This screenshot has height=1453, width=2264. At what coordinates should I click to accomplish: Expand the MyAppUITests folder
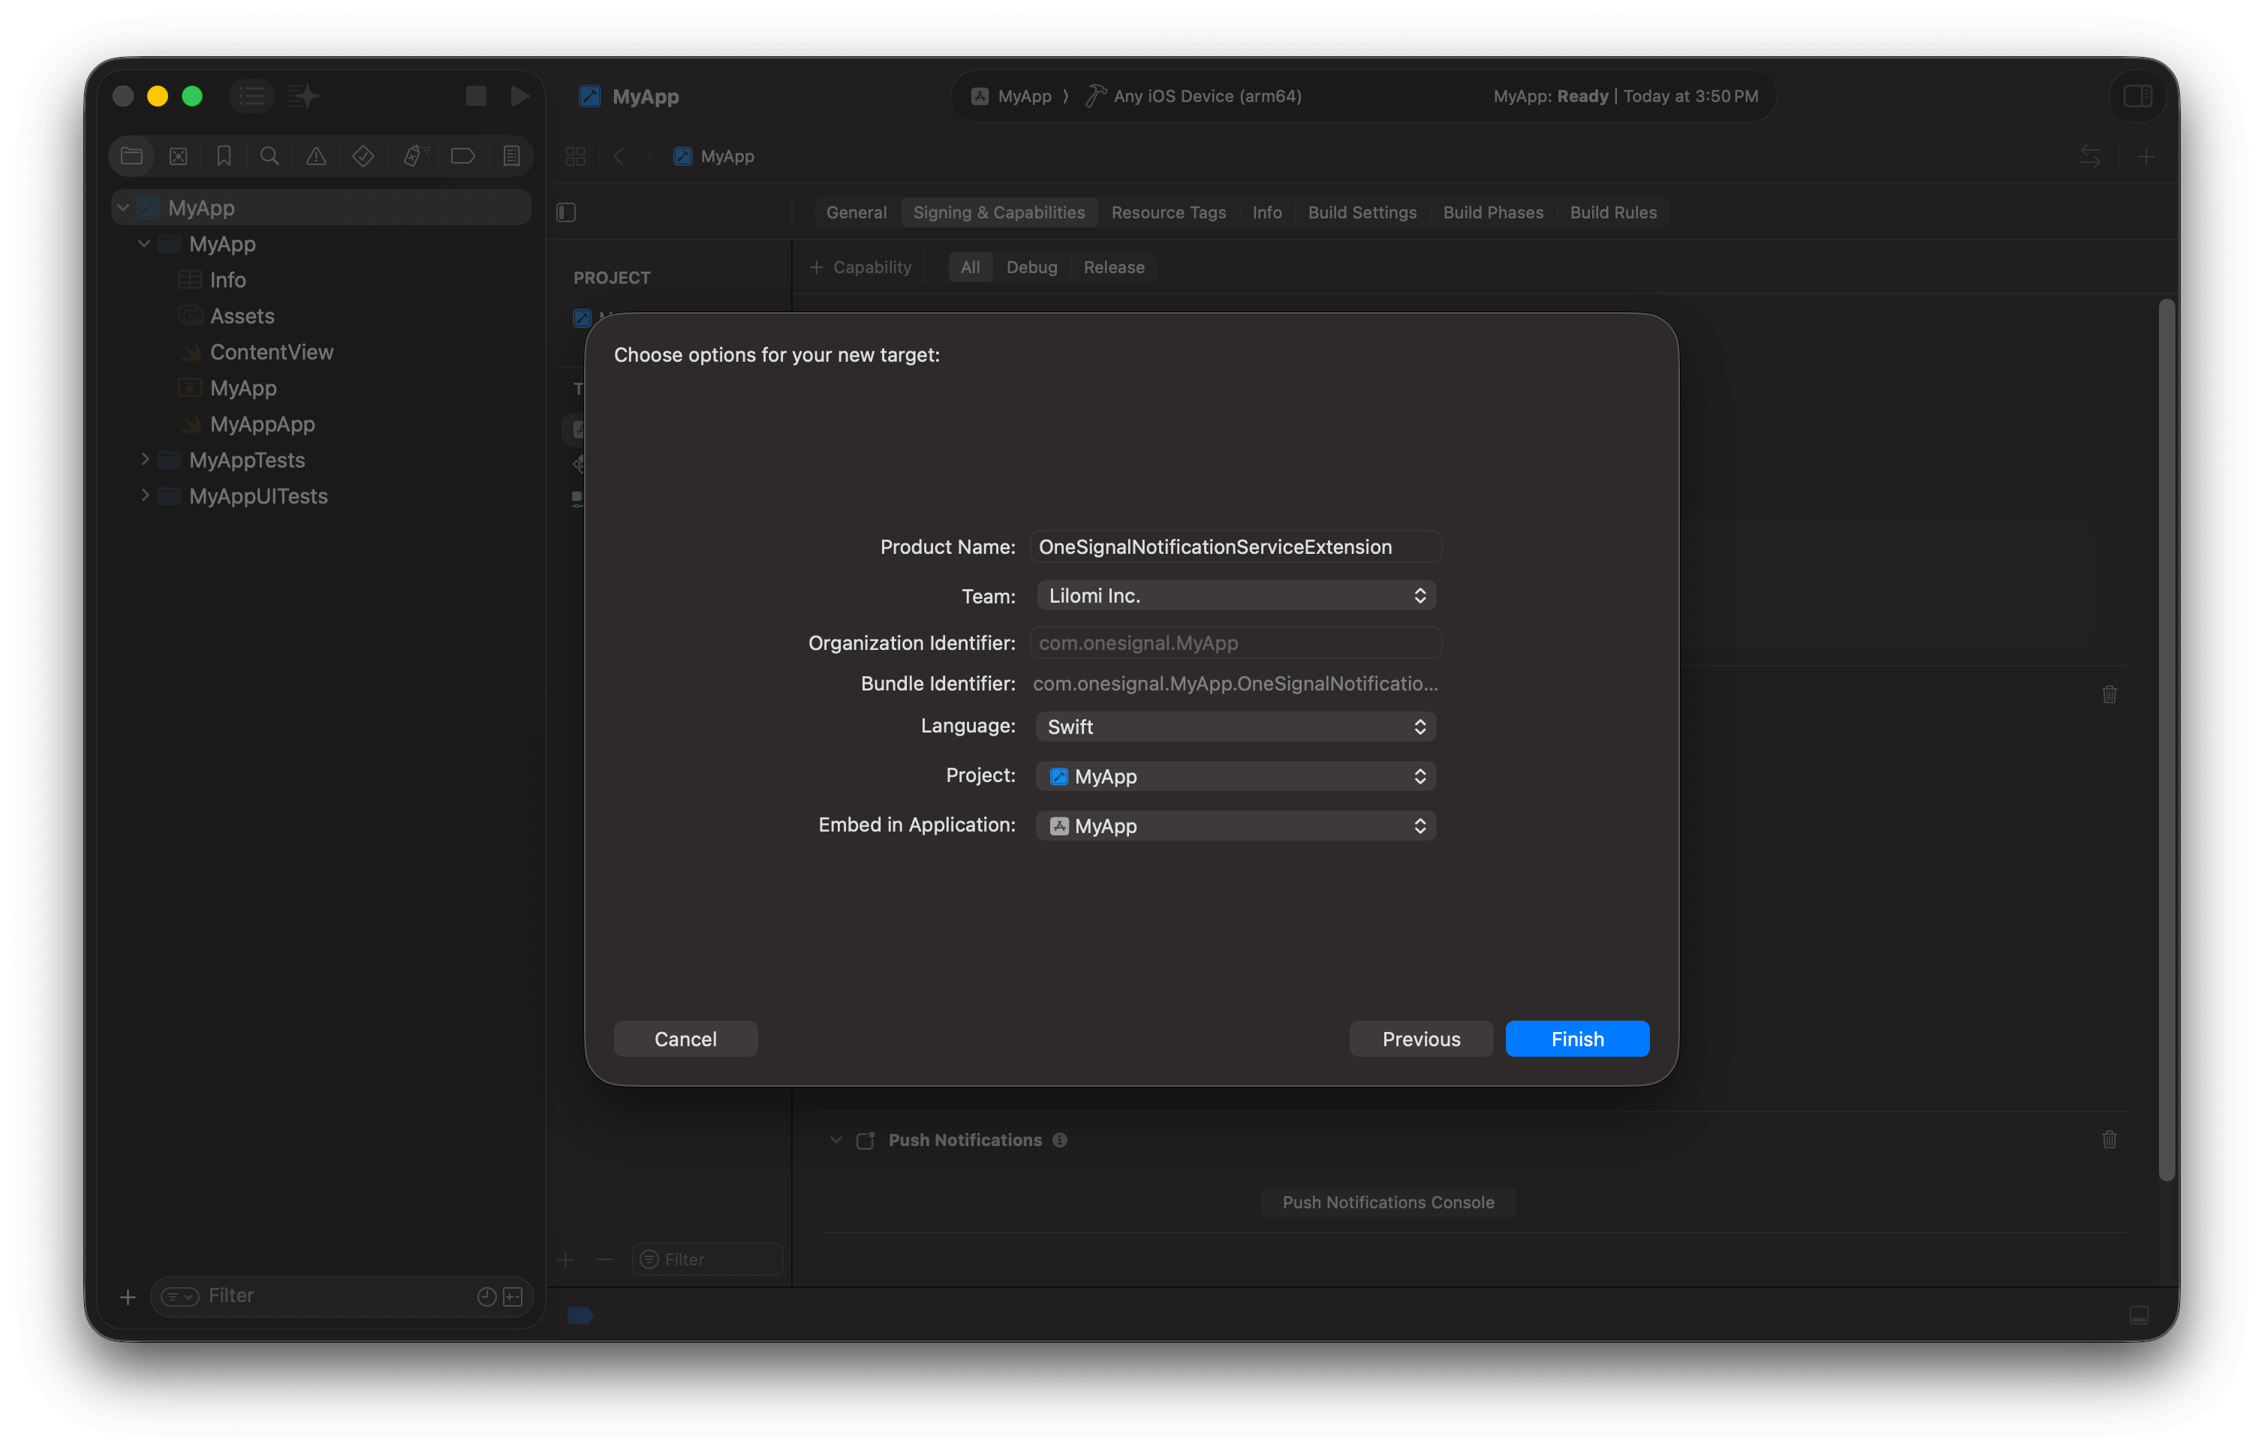click(144, 495)
